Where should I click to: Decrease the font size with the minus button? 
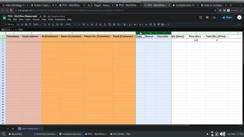80,24
